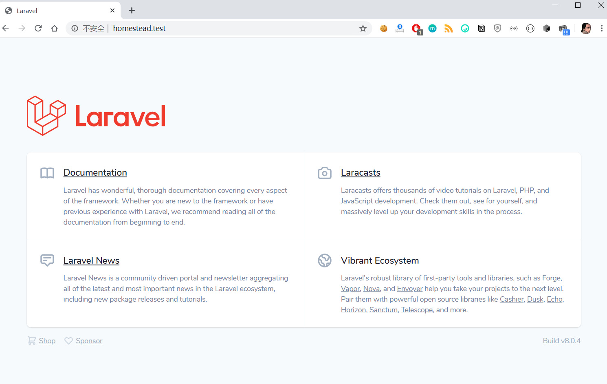607x384 pixels.
Task: Minimize the Chrome window
Action: click(555, 5)
